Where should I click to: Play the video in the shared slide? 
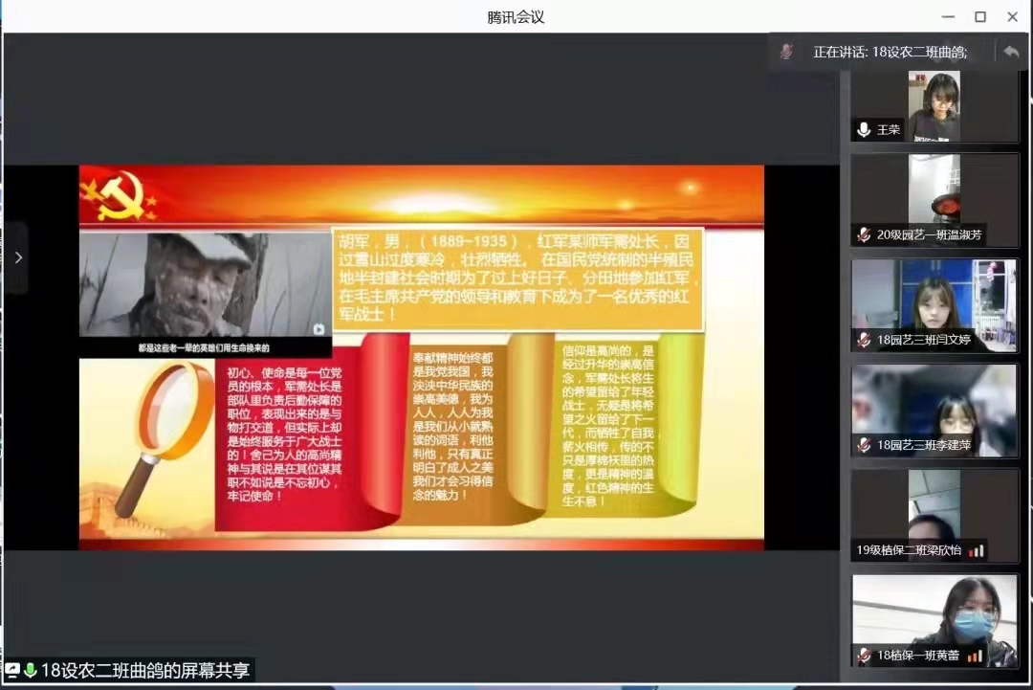point(319,329)
